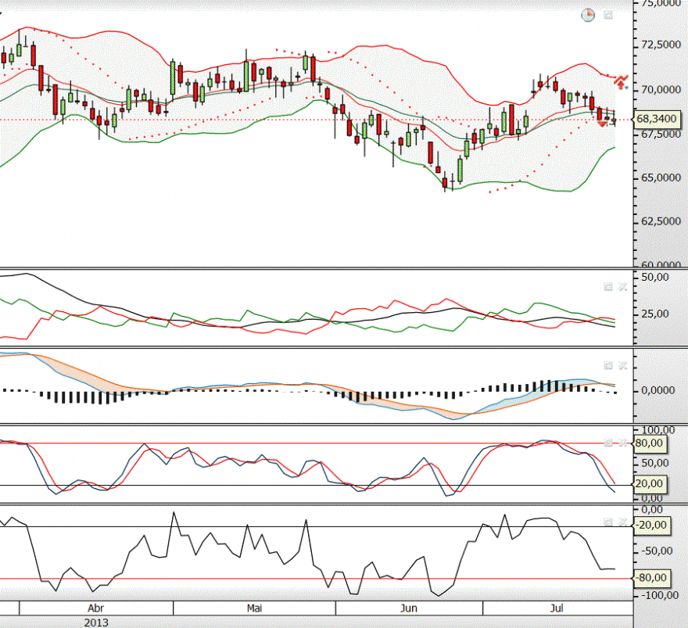This screenshot has height=628, width=688.
Task: Click the Jun month label on time axis
Action: point(408,608)
